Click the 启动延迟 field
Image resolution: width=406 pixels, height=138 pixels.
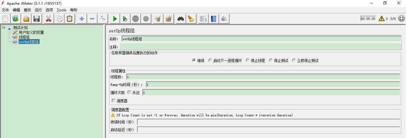click(x=268, y=130)
